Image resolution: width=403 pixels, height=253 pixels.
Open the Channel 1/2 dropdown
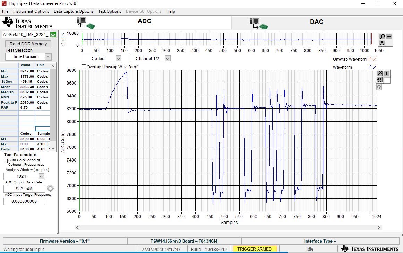pyautogui.click(x=168, y=59)
